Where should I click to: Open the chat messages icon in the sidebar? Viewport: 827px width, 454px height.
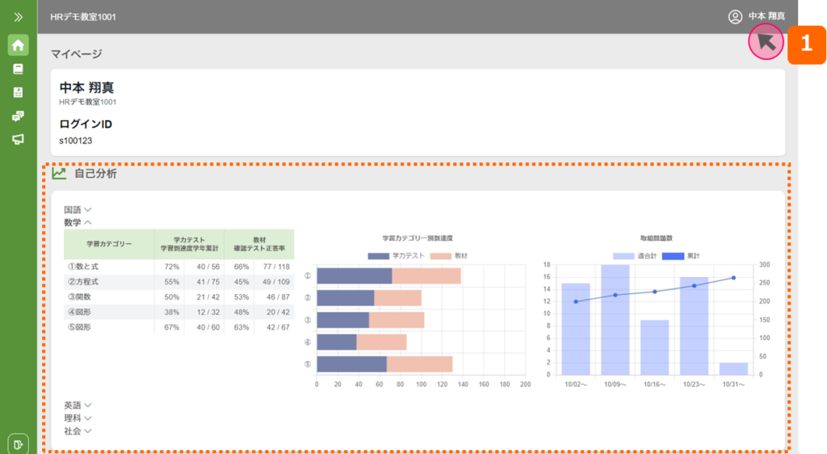pos(18,116)
